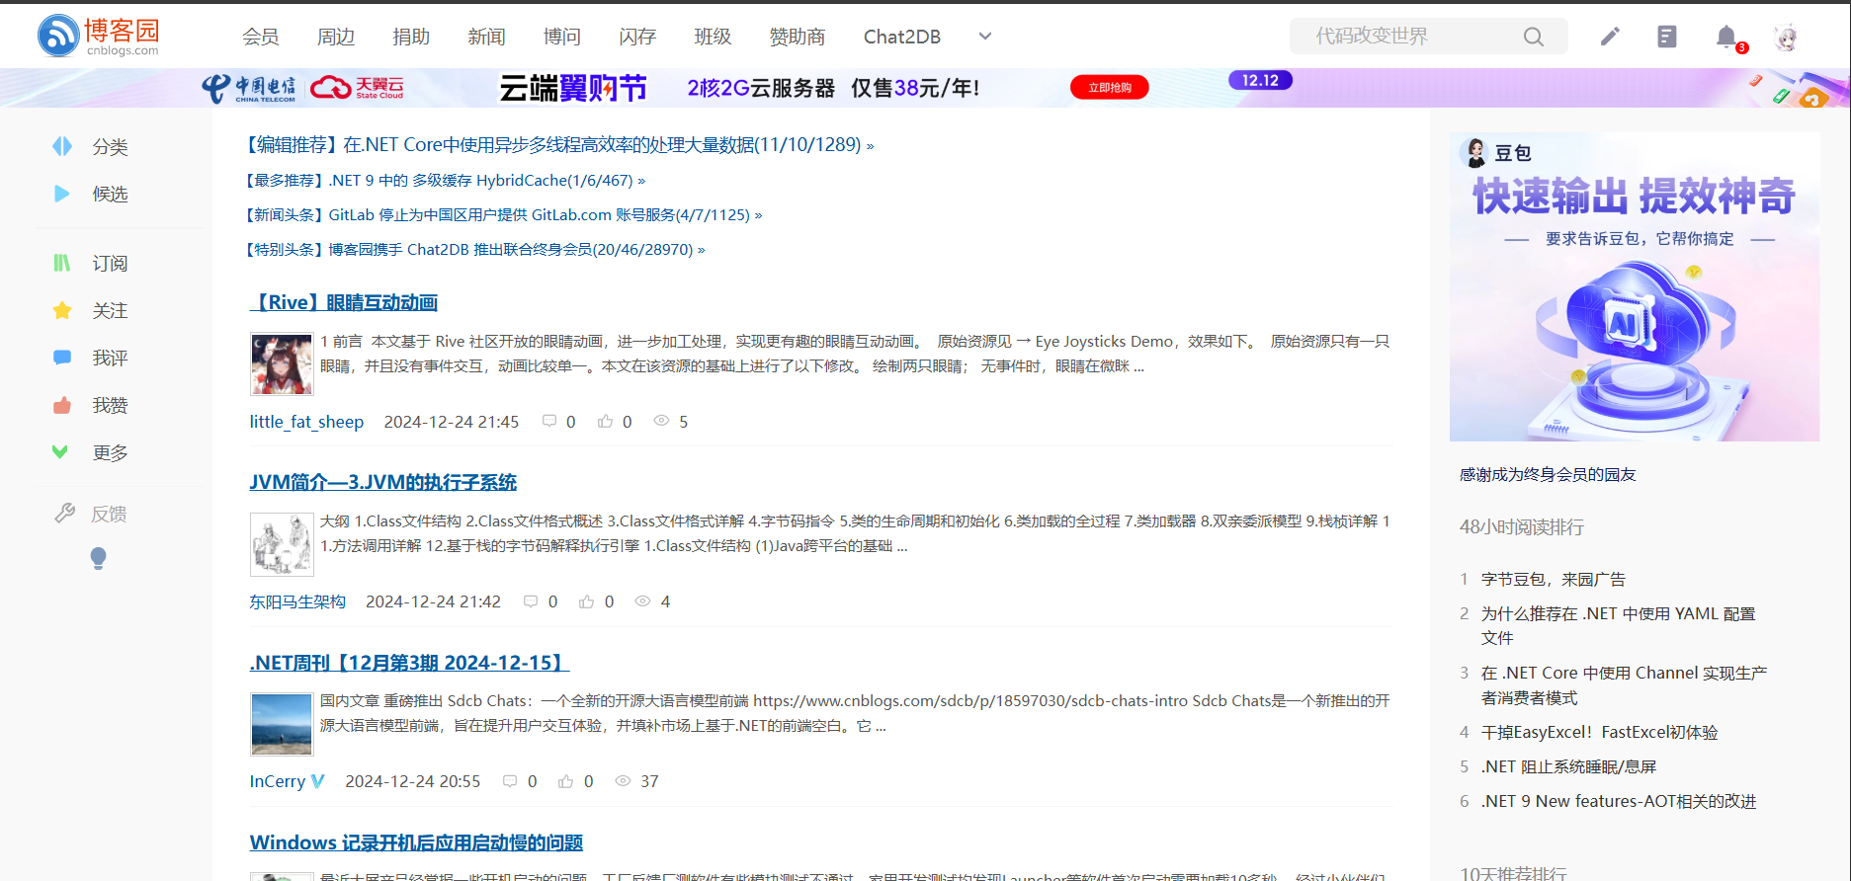Click the 分类 category sidebar icon
Viewport: 1851px width, 881px height.
[x=62, y=146]
